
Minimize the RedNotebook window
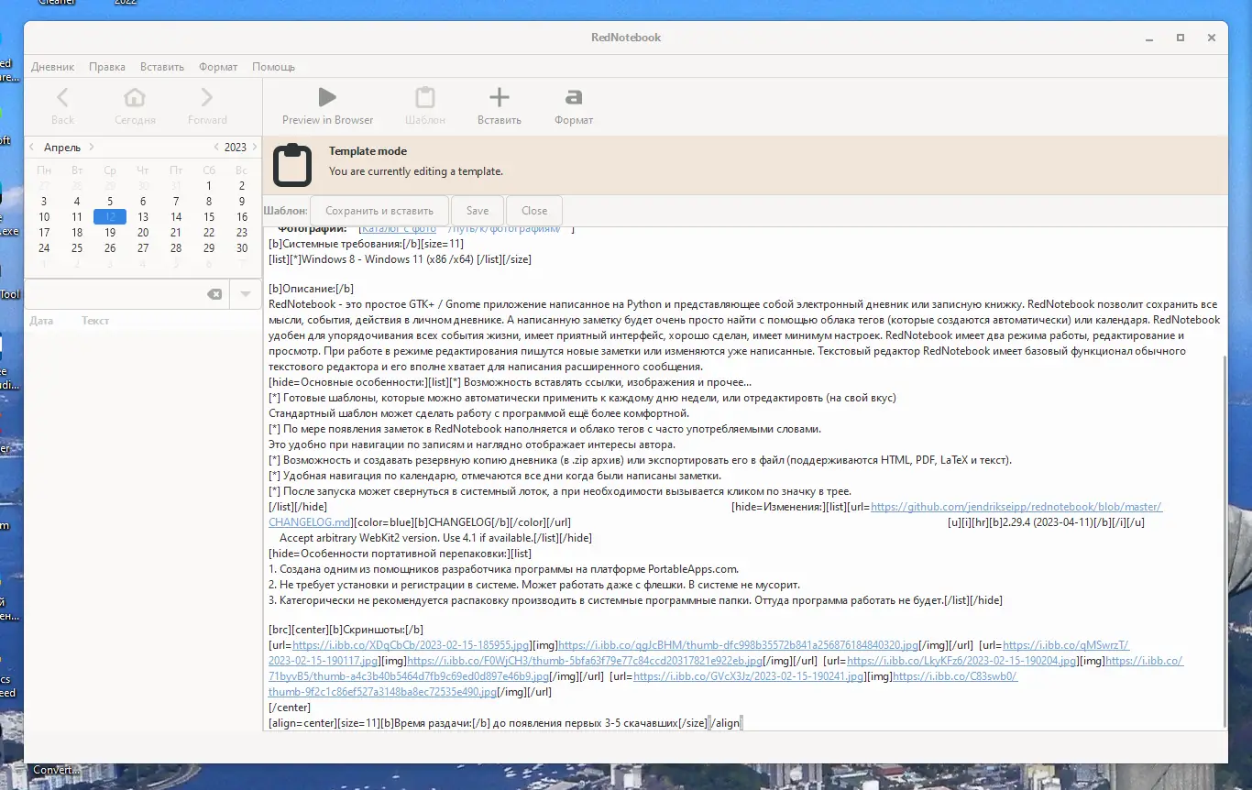click(x=1149, y=38)
